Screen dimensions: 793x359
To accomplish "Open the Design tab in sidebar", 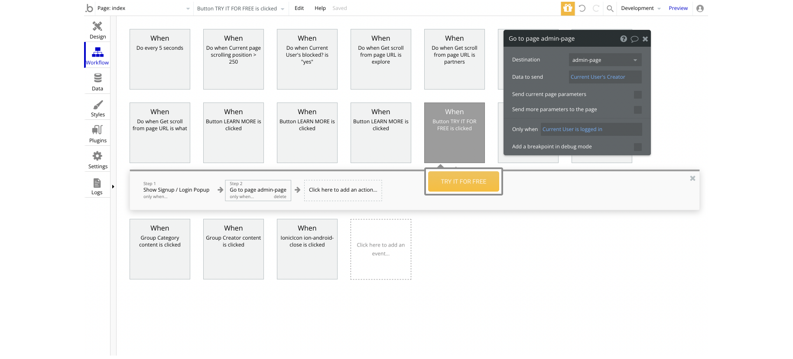I will click(x=97, y=30).
